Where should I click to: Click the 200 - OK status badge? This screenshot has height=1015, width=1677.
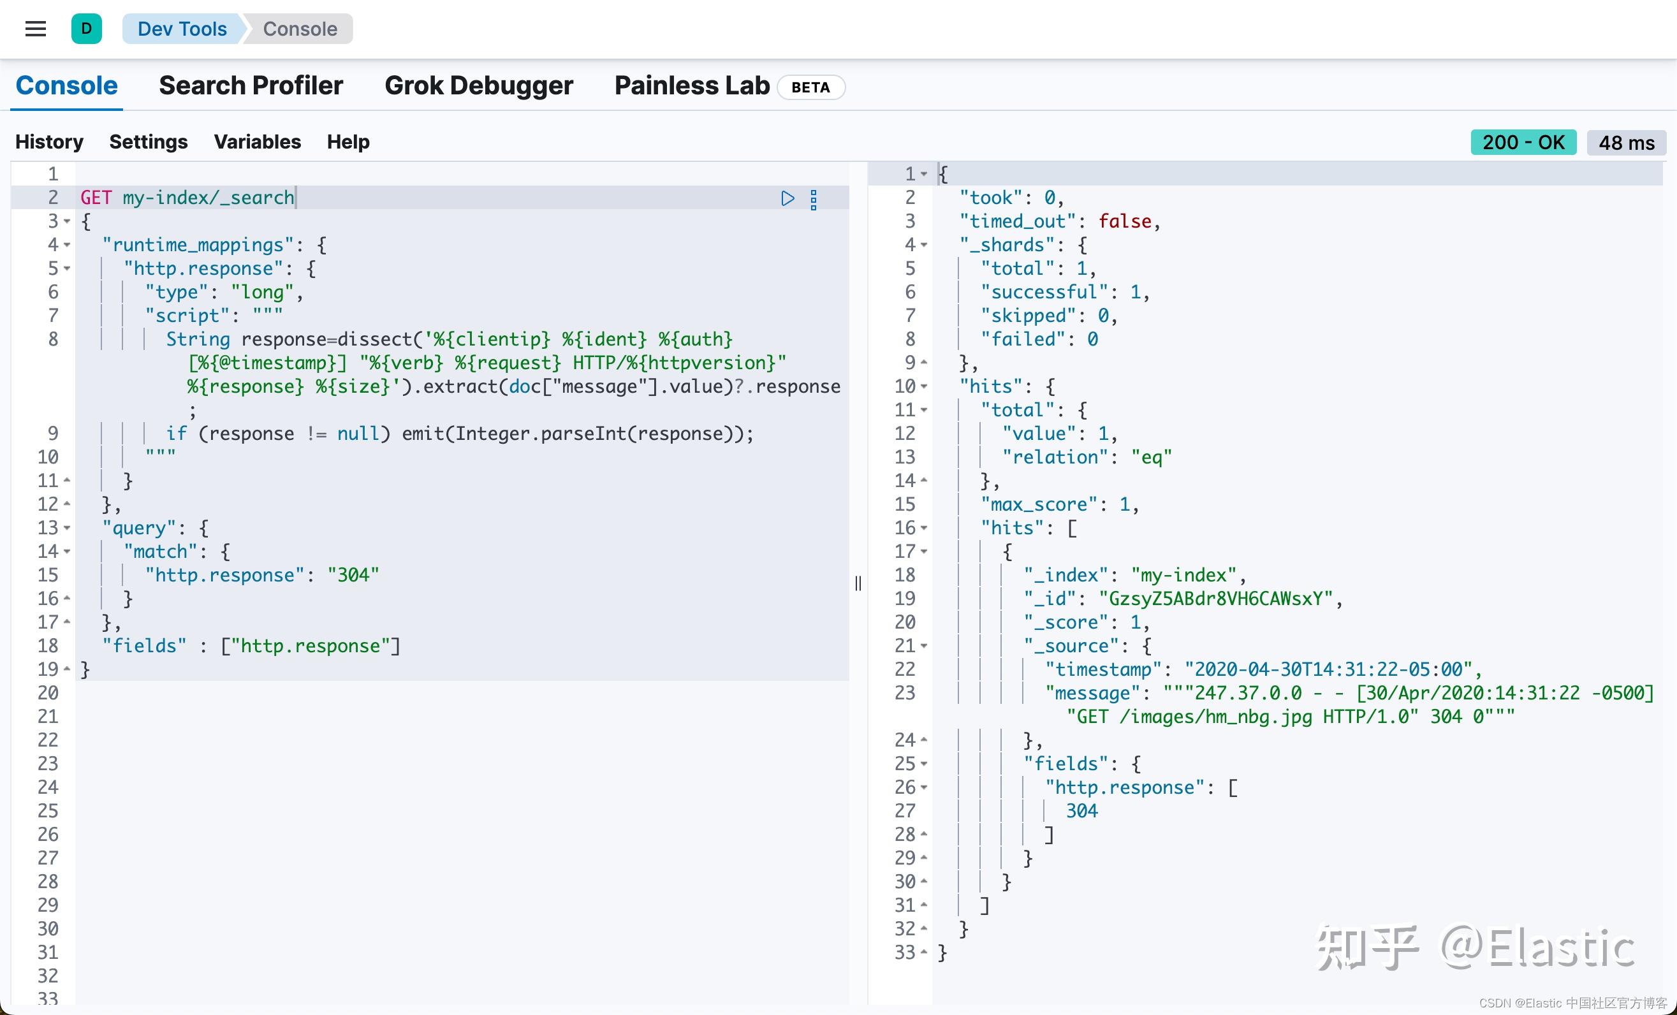click(x=1523, y=142)
